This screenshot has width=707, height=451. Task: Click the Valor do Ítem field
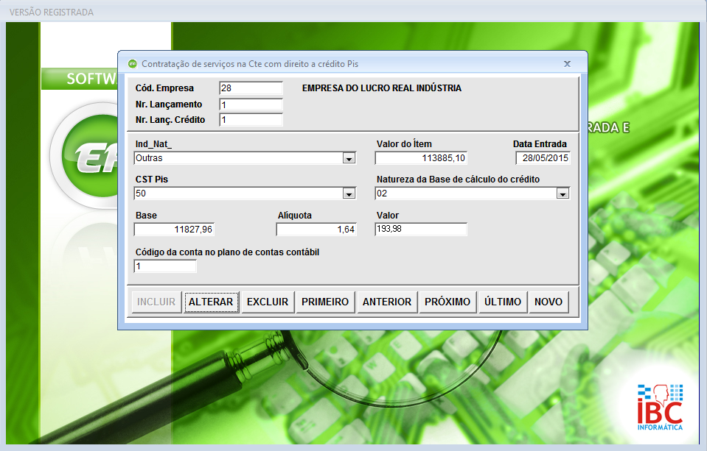coord(421,158)
